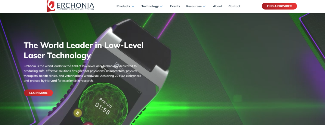Click the FIND A PROVIDER button
The image size is (325, 125).
(x=279, y=6)
